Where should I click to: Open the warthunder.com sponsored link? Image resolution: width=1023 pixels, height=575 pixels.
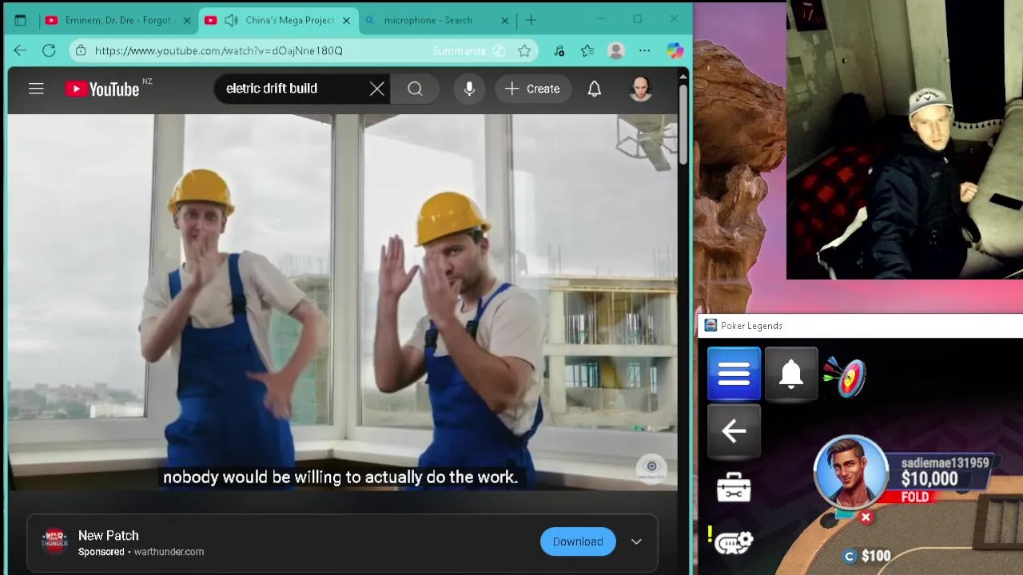point(169,552)
